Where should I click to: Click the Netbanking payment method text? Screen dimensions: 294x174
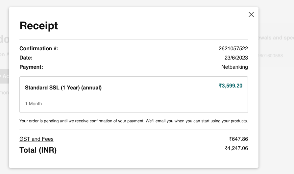coord(234,67)
